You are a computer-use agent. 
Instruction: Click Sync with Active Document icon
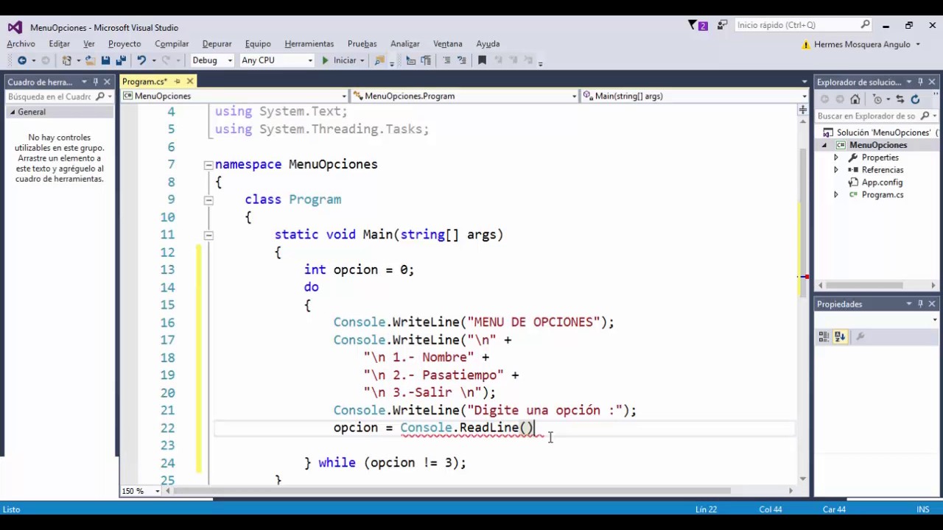tap(900, 99)
